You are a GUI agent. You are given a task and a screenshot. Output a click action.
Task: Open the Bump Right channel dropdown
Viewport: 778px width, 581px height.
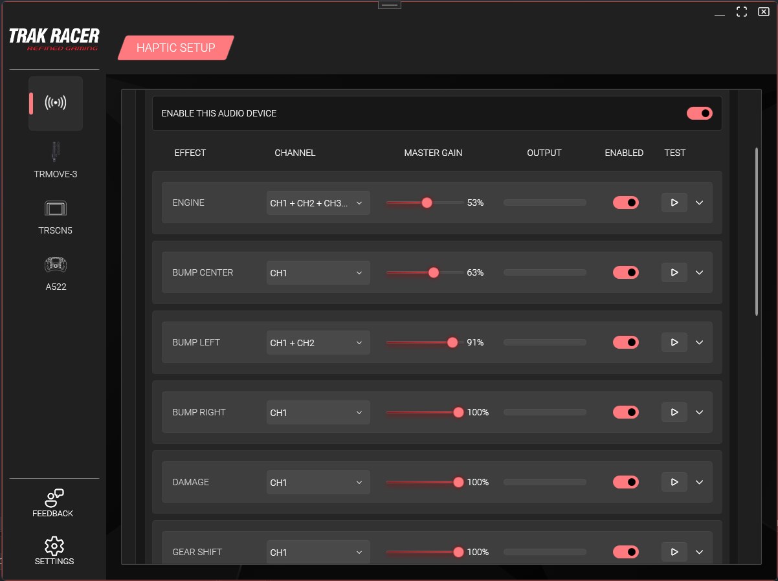coord(318,412)
